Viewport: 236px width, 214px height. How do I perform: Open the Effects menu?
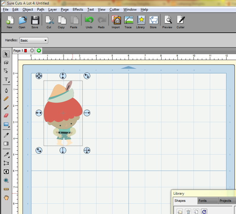click(x=78, y=10)
